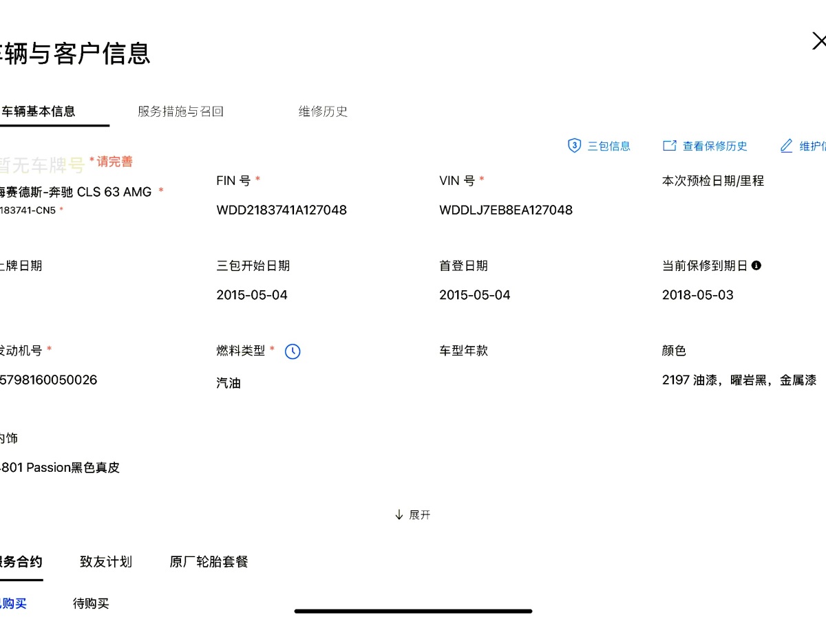Open the 维修历史 tab
This screenshot has width=826, height=619.
tap(323, 111)
